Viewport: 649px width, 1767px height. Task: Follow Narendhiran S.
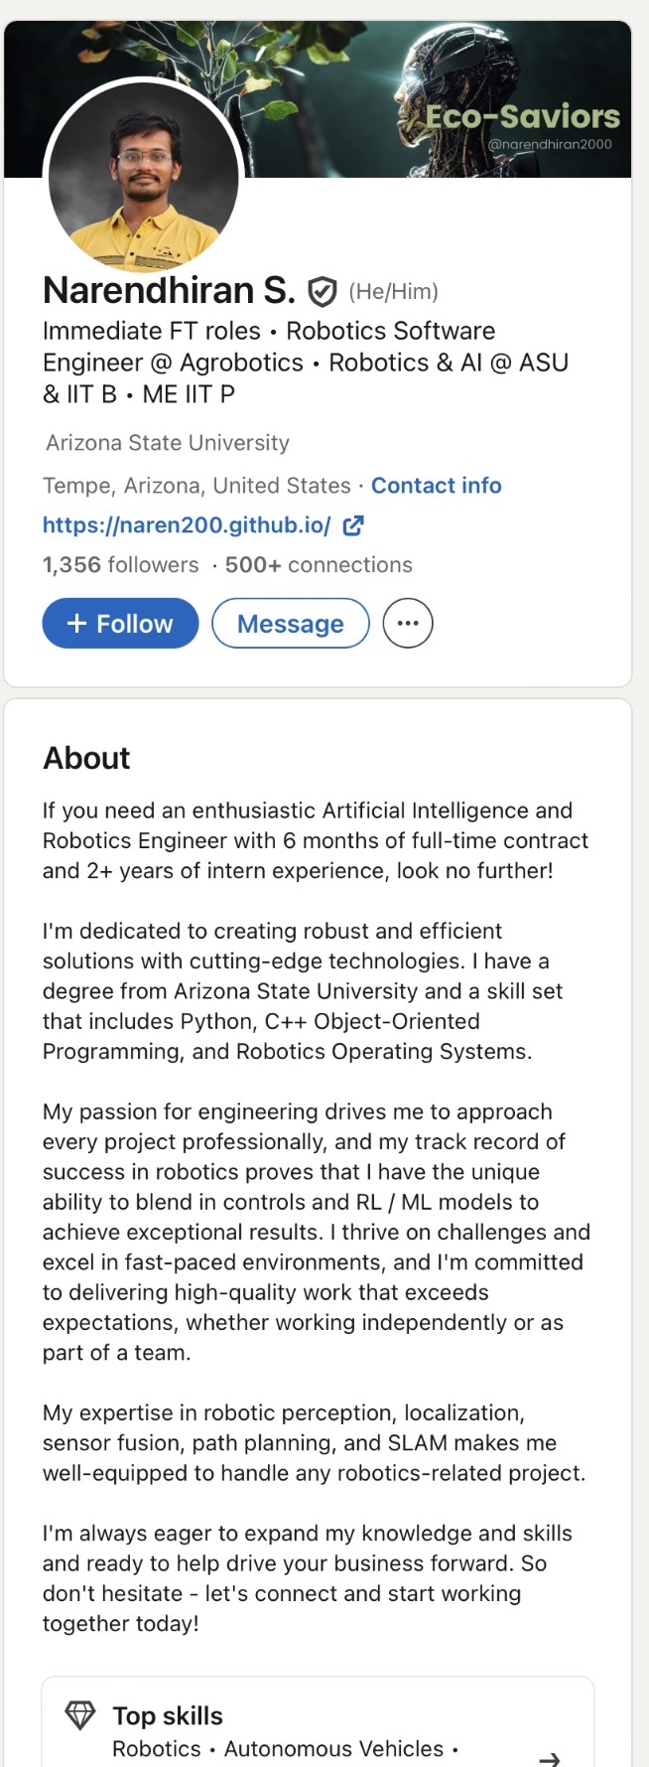[x=120, y=624]
